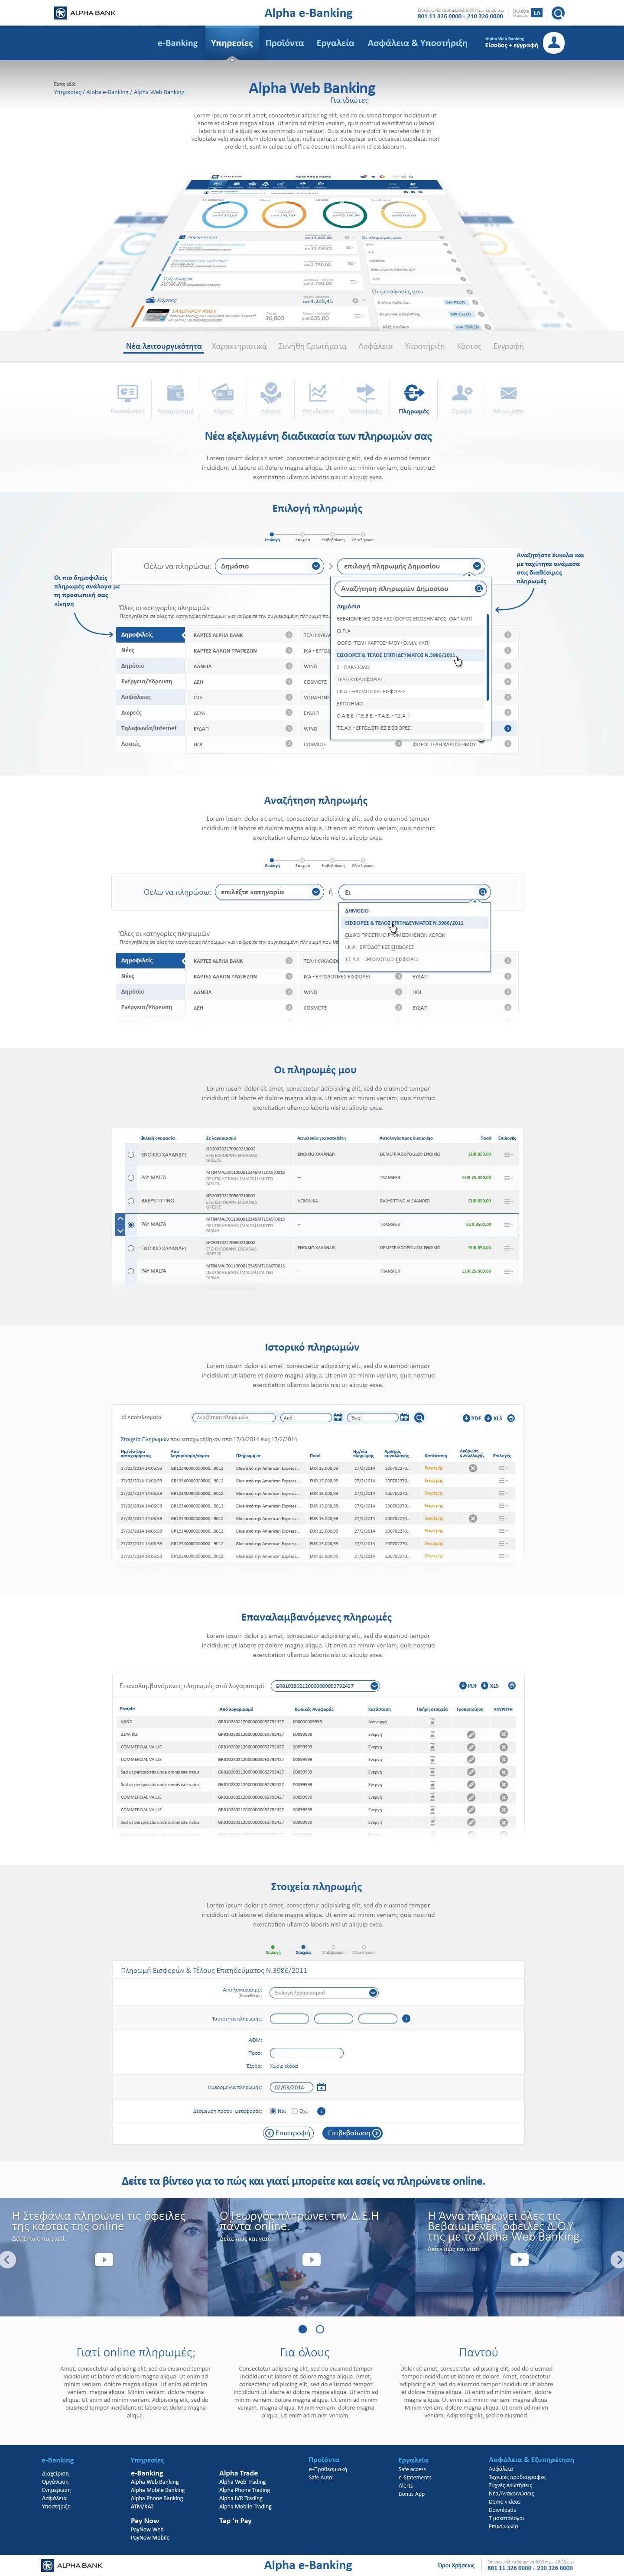Select first video carousel page dot
624x2576 pixels.
pos(302,2330)
